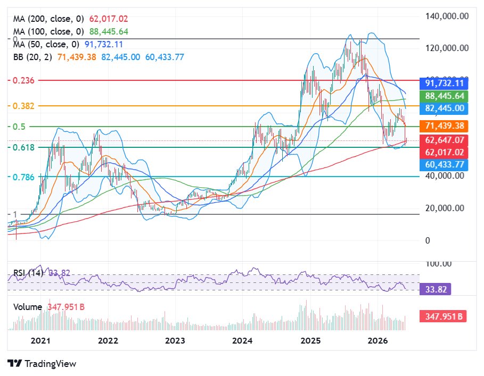Click the red 62,017.02 price axis tag
This screenshot has height=376, width=484.
pos(444,152)
